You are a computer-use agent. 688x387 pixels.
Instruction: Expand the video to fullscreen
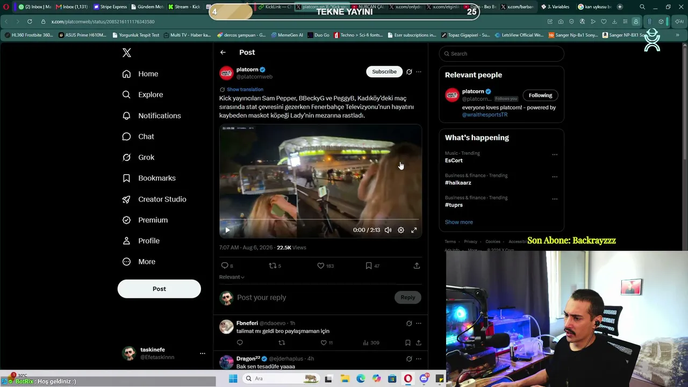(x=414, y=230)
